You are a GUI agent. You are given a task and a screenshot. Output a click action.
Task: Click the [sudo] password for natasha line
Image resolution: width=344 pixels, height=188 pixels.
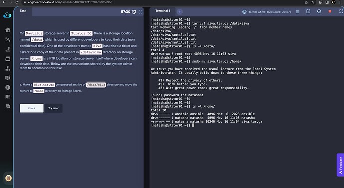177,95
